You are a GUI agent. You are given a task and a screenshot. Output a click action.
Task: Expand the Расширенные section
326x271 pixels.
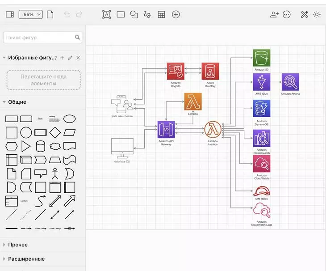click(x=4, y=258)
